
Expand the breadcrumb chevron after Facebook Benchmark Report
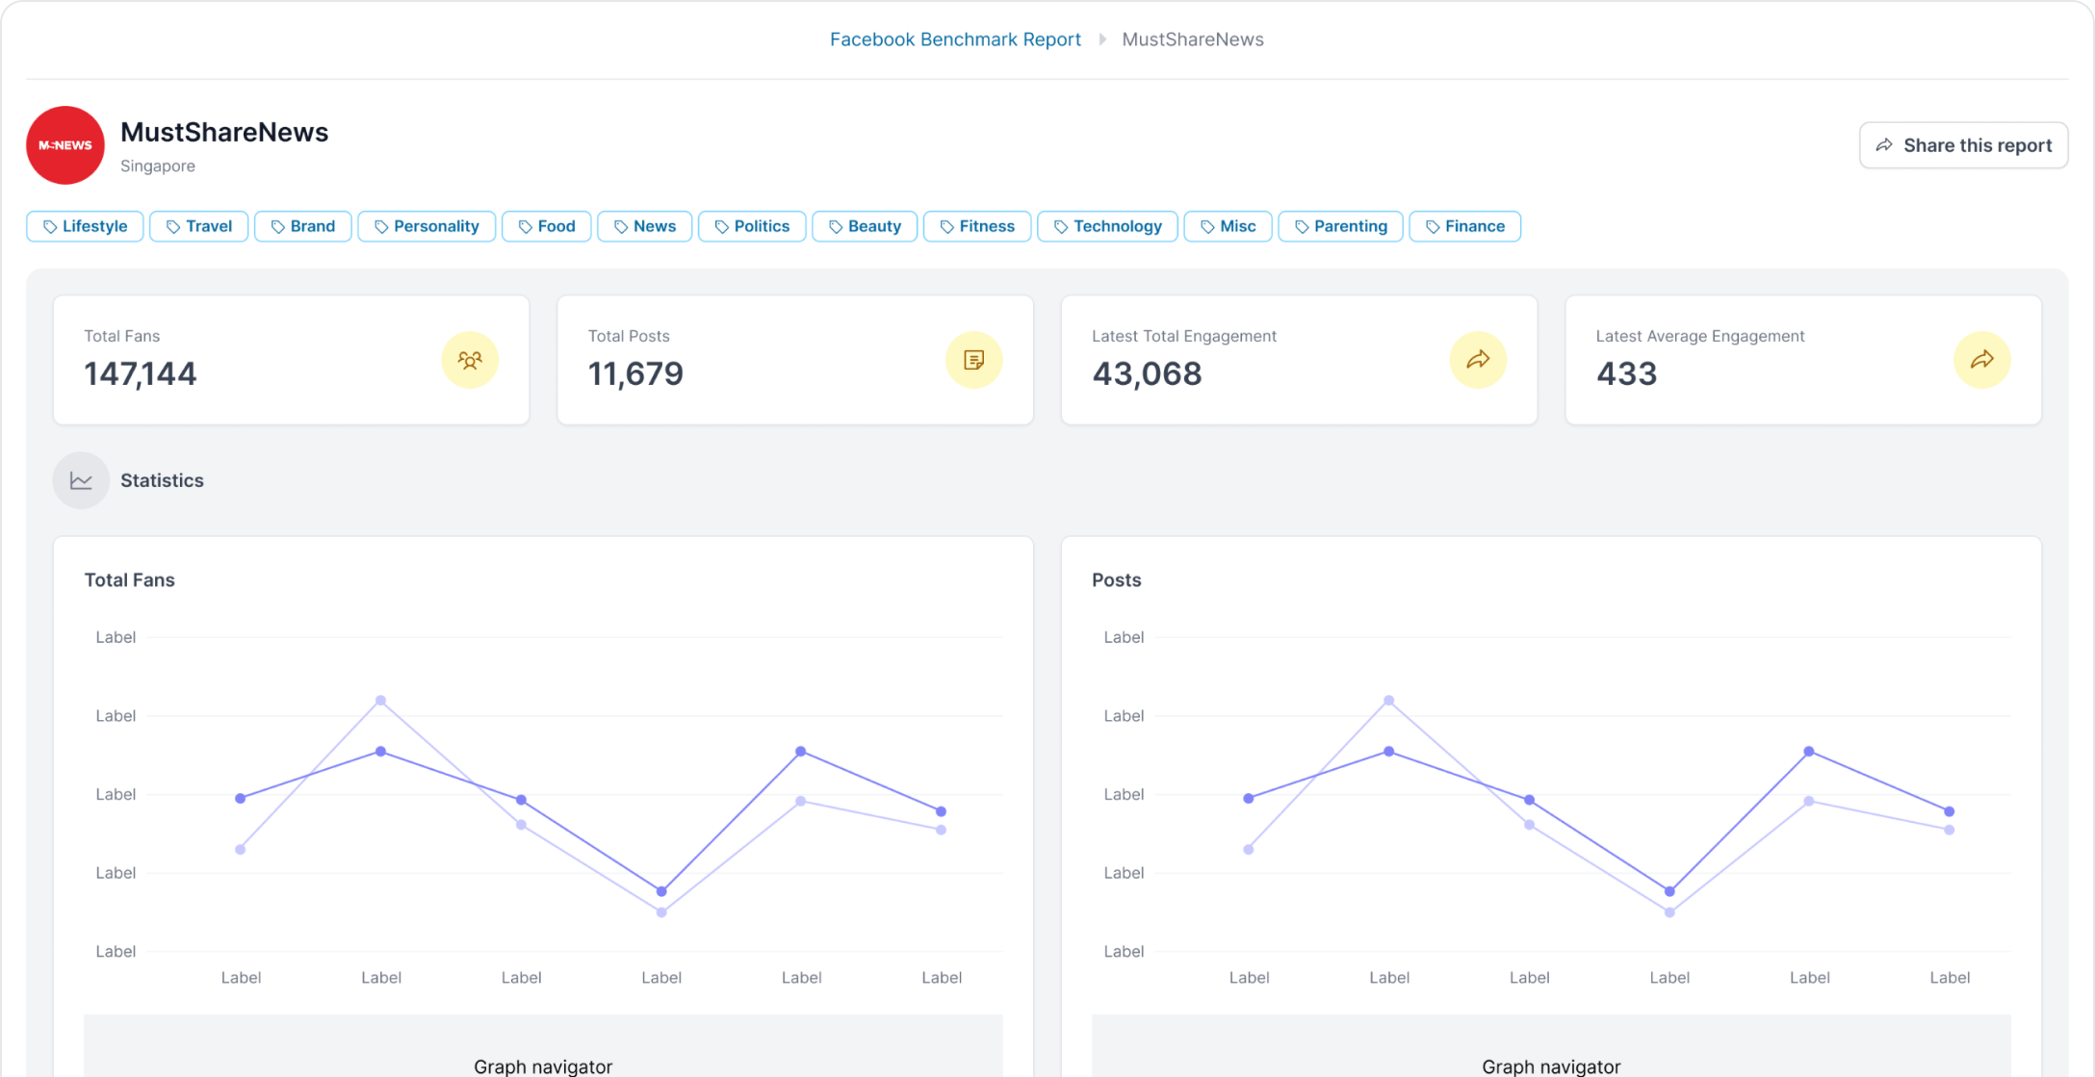click(x=1101, y=39)
